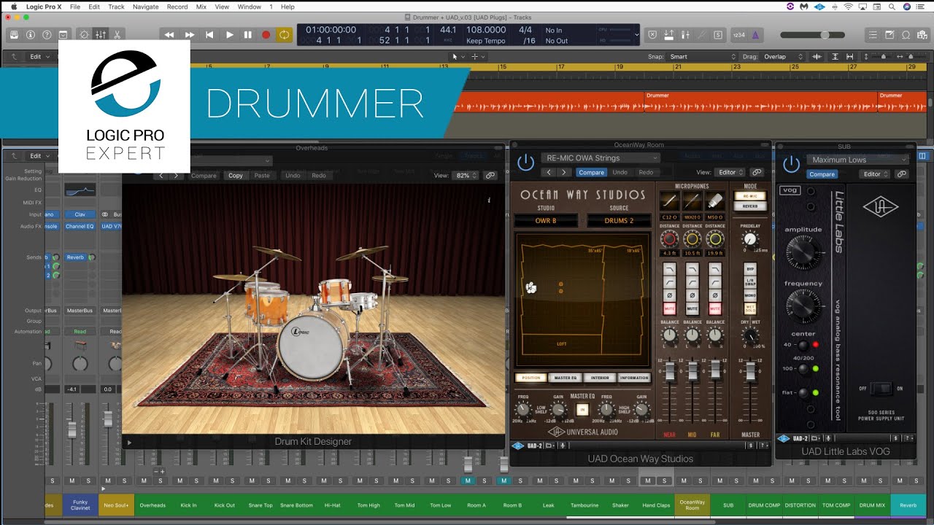Open the DRUMS 2 source selector
934x525 pixels.
pyautogui.click(x=619, y=220)
